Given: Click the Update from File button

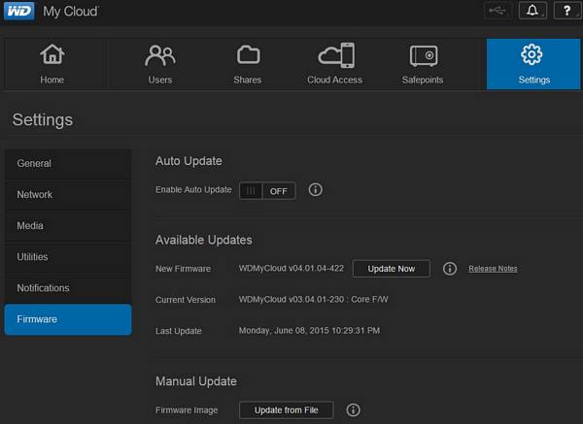Looking at the screenshot, I should [x=286, y=409].
